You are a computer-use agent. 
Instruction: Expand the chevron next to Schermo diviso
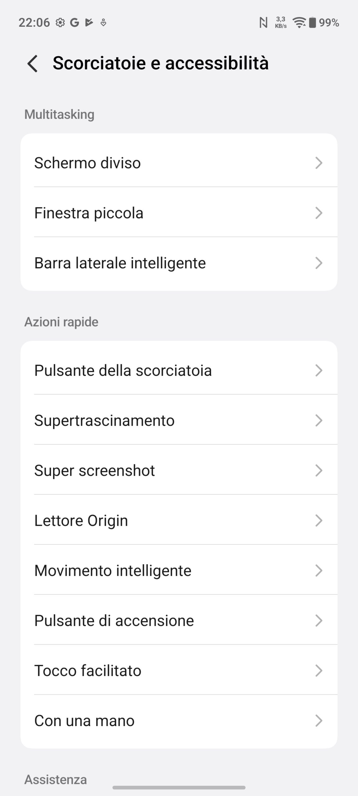pos(319,163)
